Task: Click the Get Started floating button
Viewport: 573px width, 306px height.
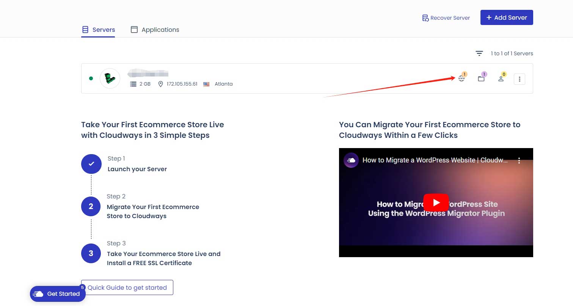Action: tap(58, 294)
